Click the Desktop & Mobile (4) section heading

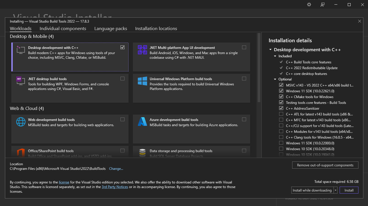point(32,36)
